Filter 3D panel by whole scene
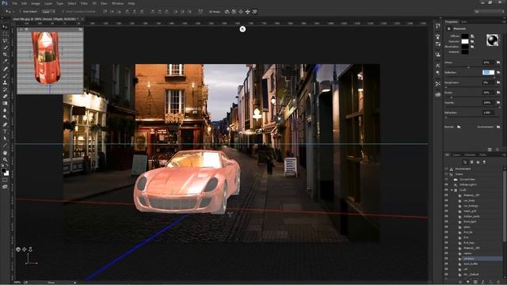 [465, 161]
